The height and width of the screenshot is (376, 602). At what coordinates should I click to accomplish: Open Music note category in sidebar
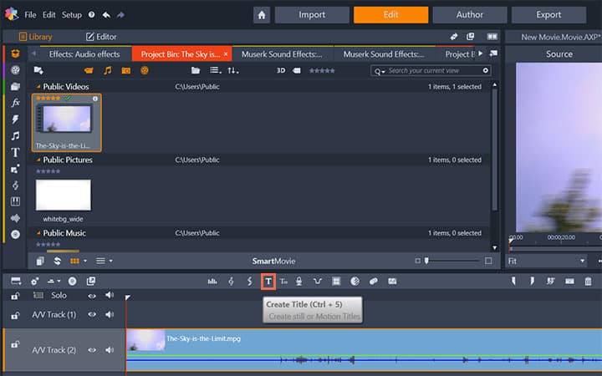coord(15,136)
